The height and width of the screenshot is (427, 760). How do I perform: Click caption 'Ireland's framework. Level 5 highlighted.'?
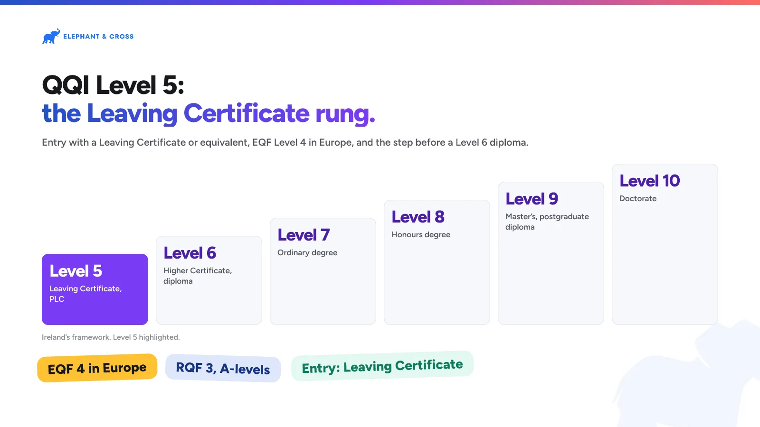(111, 337)
